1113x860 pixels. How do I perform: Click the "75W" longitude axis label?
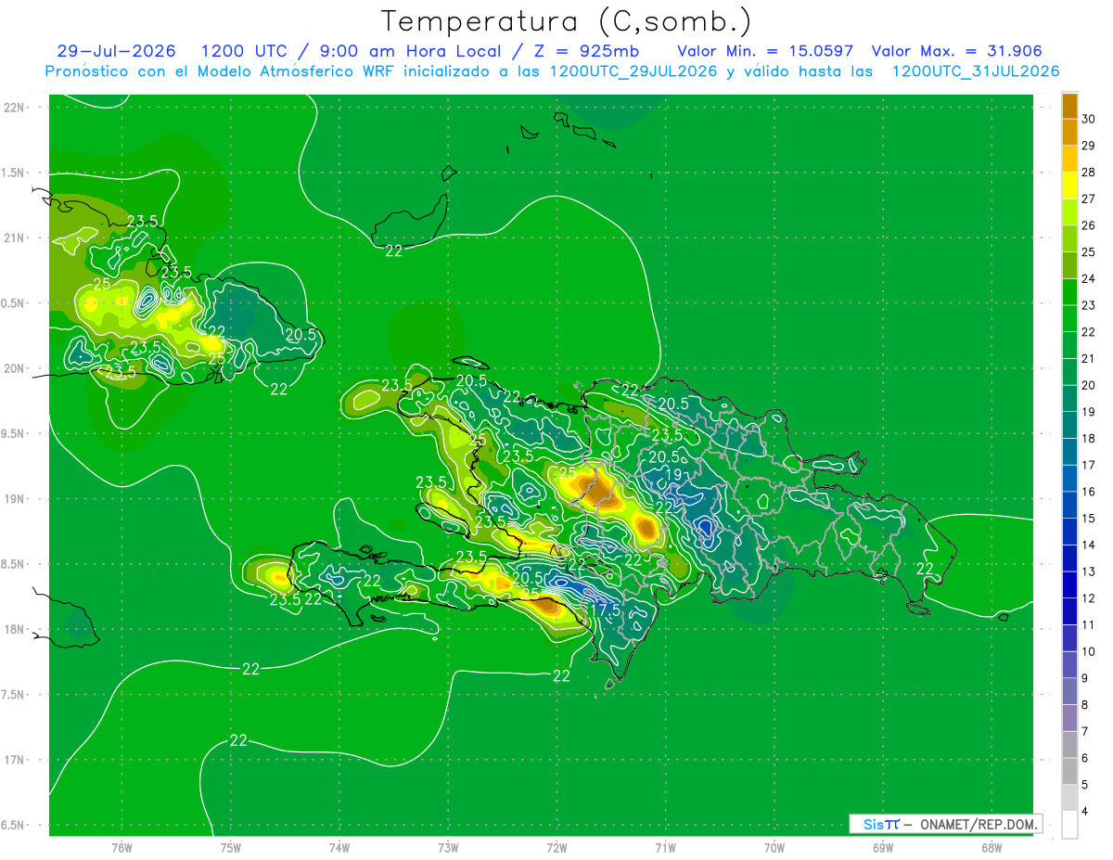point(231,849)
